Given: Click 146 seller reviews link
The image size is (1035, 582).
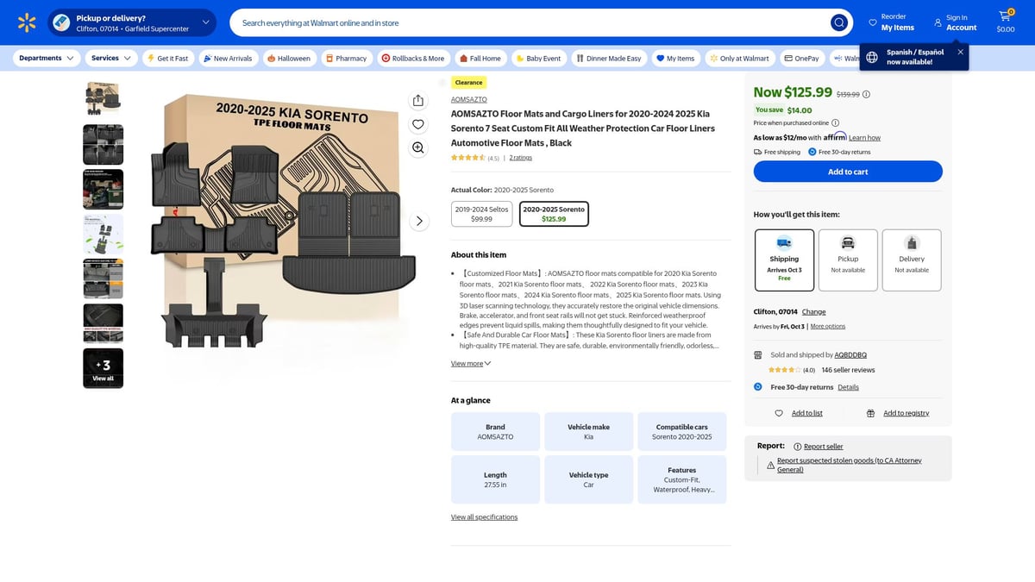Looking at the screenshot, I should (x=848, y=370).
